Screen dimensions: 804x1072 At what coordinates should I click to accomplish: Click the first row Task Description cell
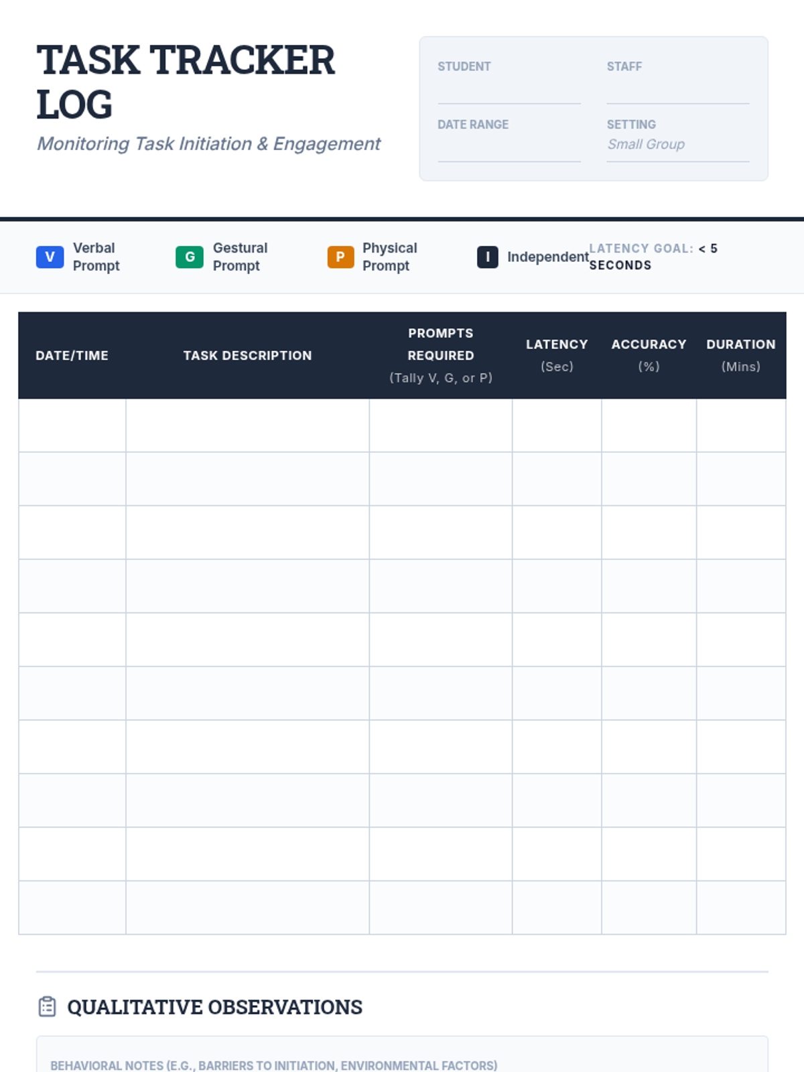(x=247, y=425)
